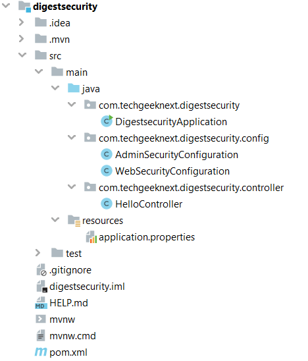Screen dimensions: 308x361
Task: Click the resources folder icon
Action: click(x=74, y=221)
